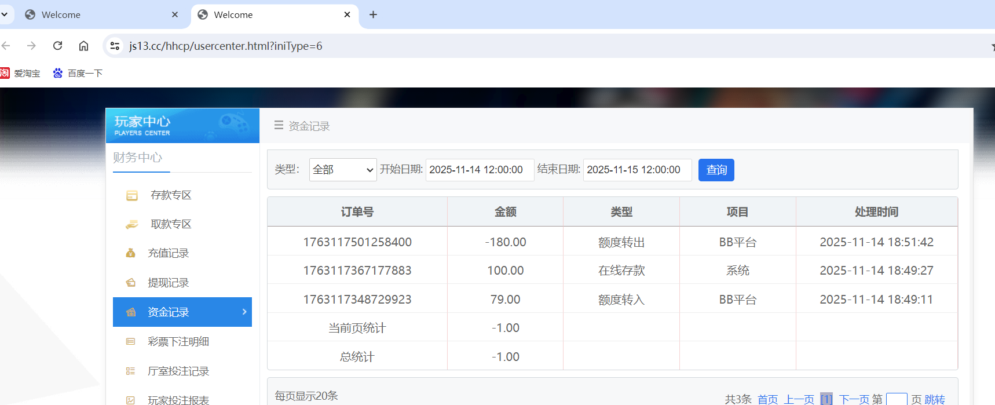Click the blue 查询 button

coord(716,170)
